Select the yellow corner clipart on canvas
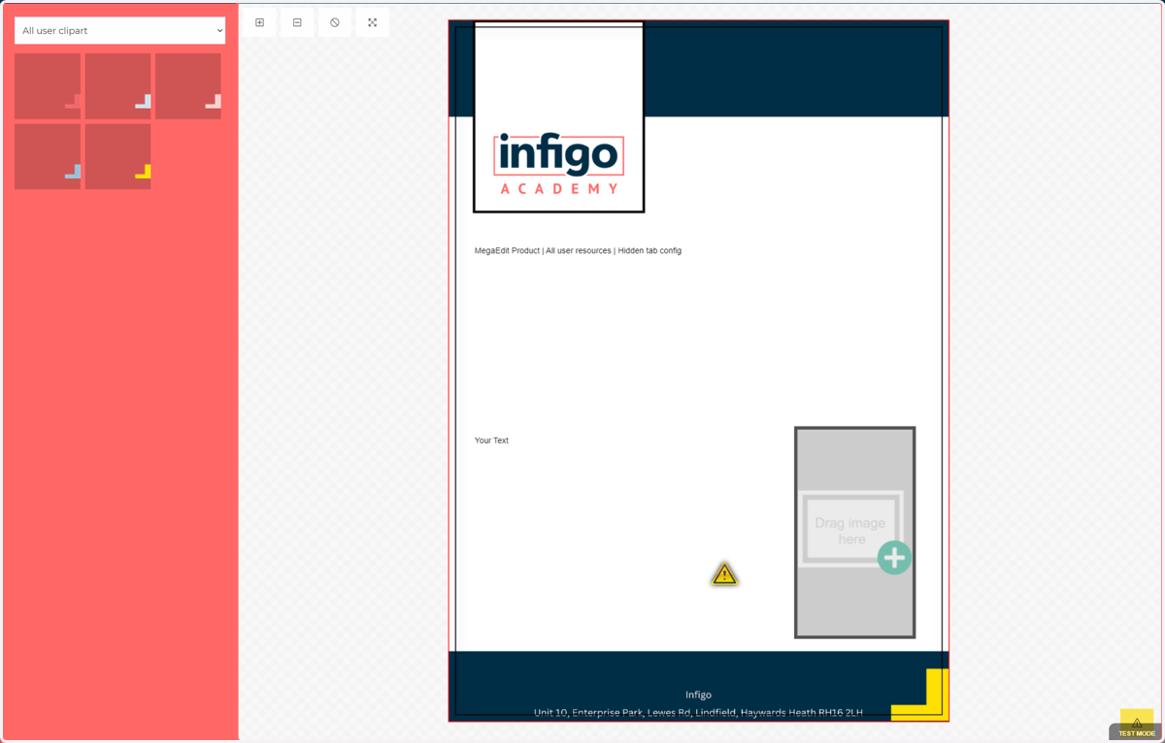The height and width of the screenshot is (743, 1165). [x=920, y=695]
